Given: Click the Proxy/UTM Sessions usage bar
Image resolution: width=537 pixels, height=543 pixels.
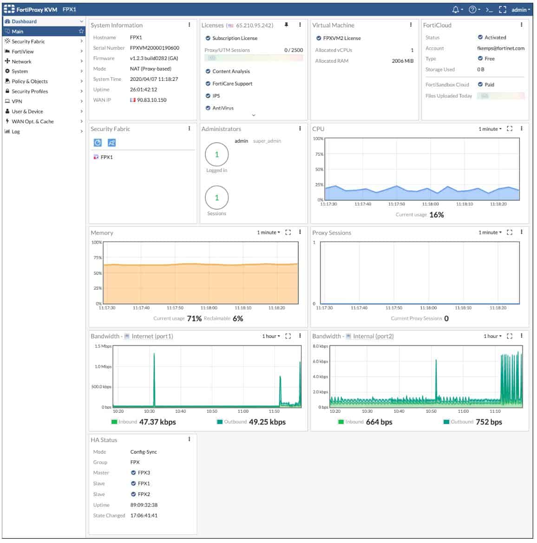Looking at the screenshot, I should pos(254,58).
